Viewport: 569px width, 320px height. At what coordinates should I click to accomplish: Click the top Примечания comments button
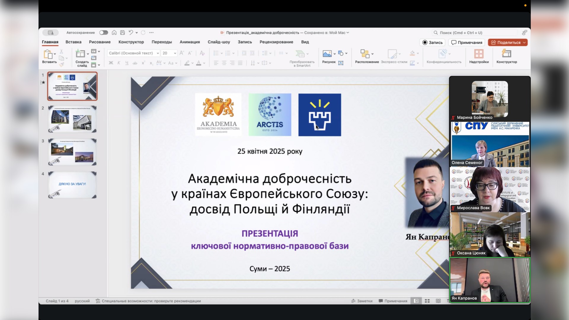[466, 42]
